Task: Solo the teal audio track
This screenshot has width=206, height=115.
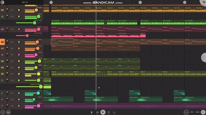Action: (12, 93)
